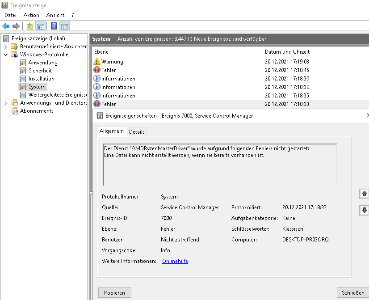Select the Informationen event at 17:18:38
Screen dimensions: 369x300
tap(231, 87)
